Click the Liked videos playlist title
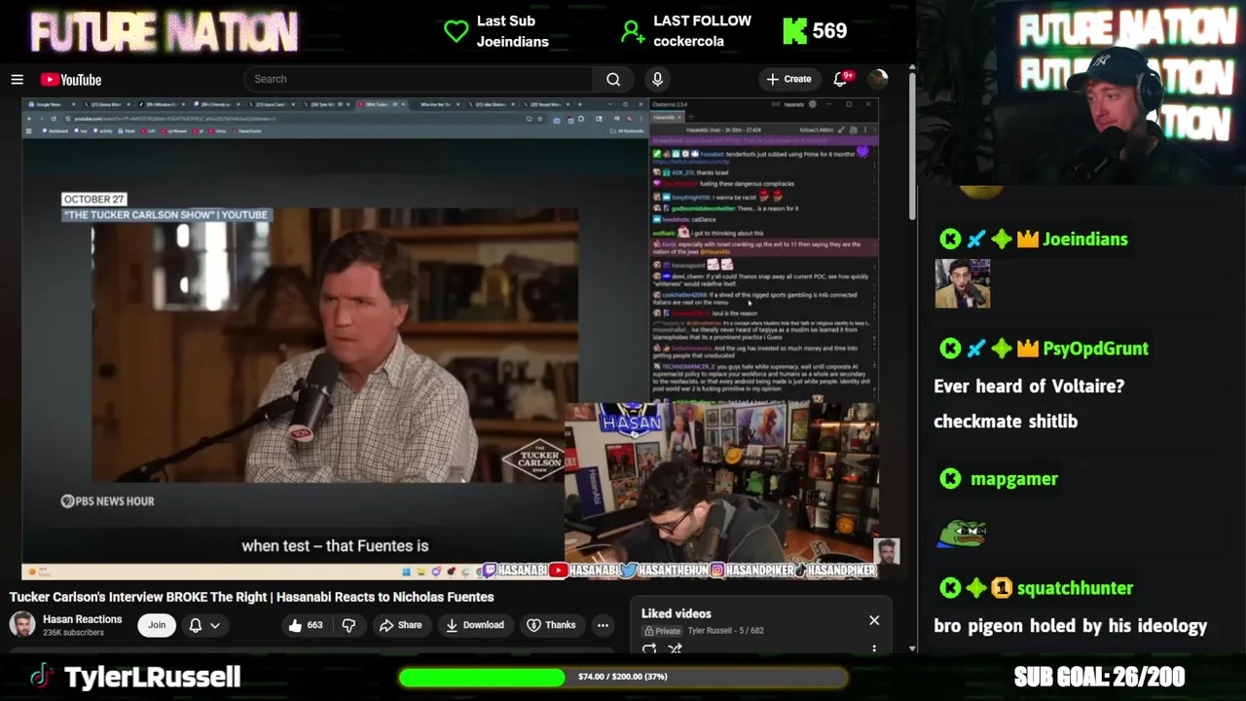Screen dimensions: 1246x701 [x=677, y=613]
